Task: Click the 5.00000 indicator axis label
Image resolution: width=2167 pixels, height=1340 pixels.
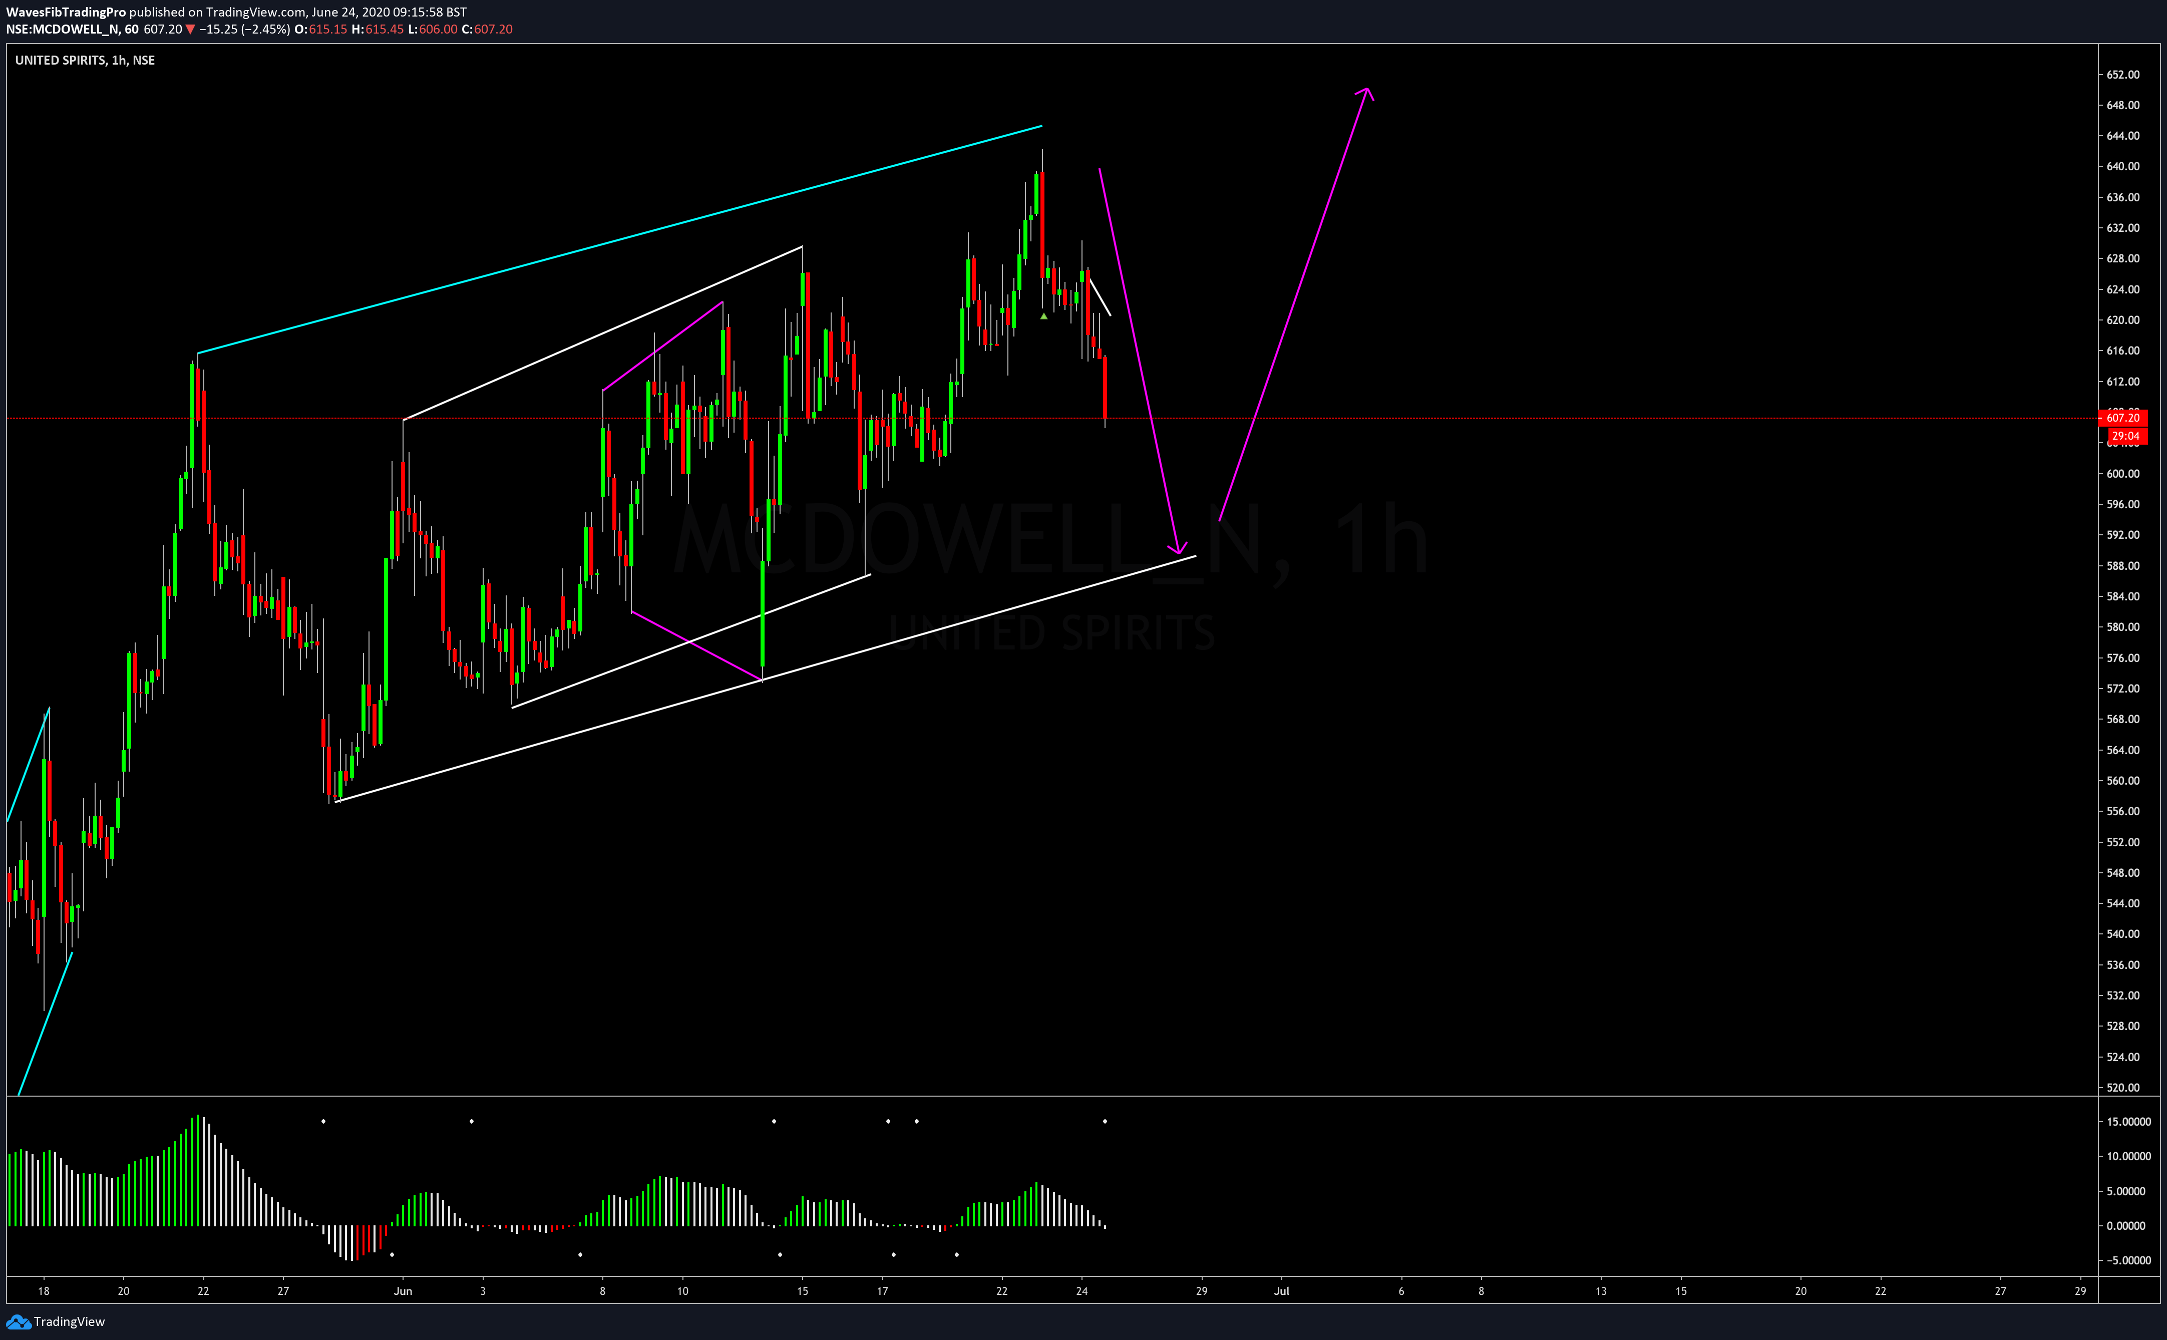Action: 2126,1191
